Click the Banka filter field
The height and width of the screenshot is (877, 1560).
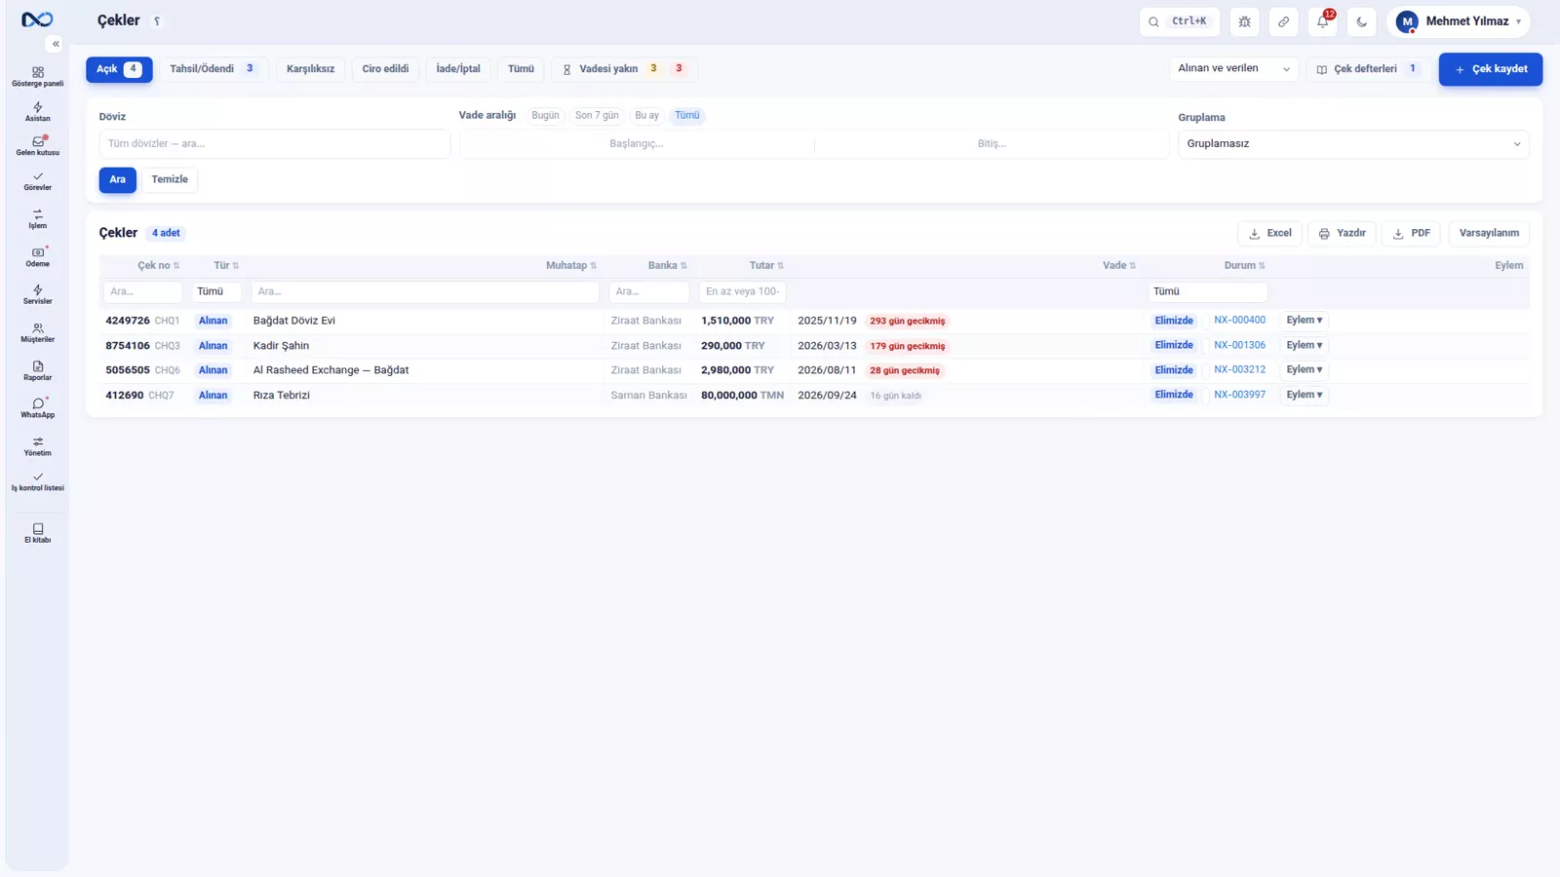[648, 291]
